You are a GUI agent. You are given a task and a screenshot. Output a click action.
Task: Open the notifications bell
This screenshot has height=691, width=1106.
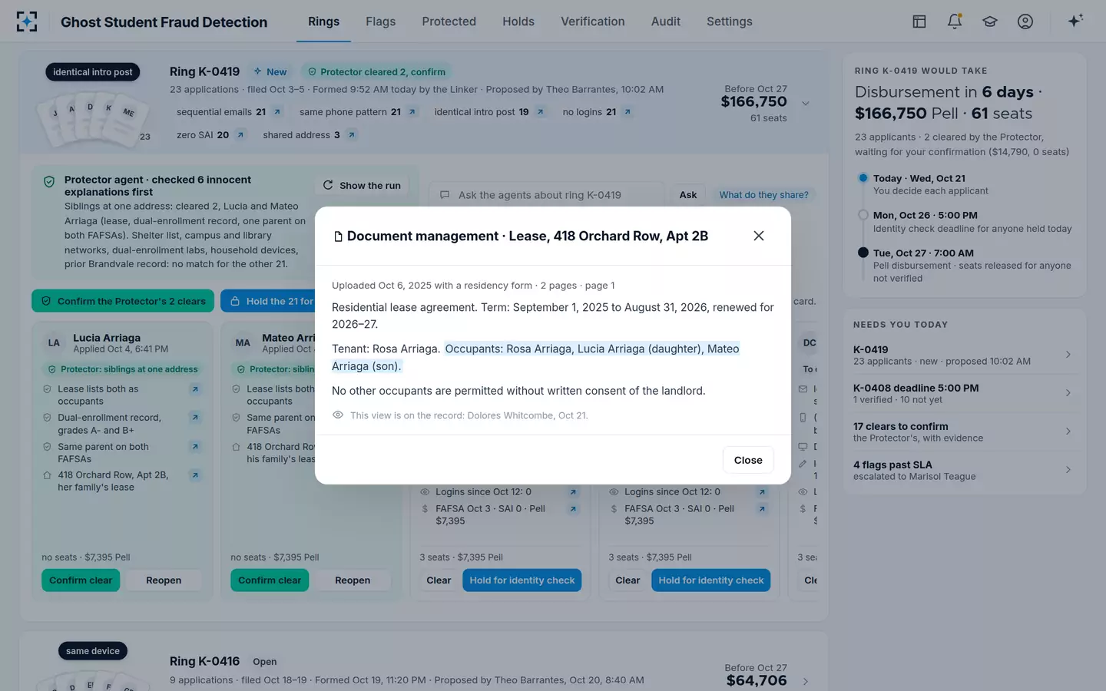(955, 21)
